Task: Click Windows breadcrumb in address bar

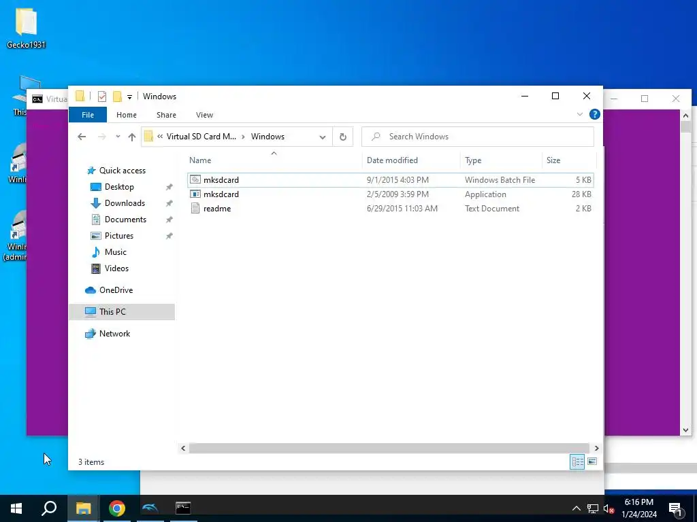Action: coord(268,137)
